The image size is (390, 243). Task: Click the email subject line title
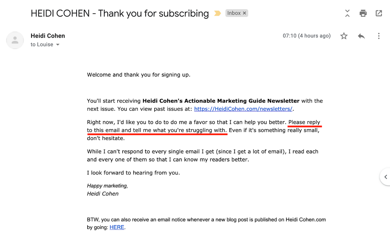[x=120, y=13]
